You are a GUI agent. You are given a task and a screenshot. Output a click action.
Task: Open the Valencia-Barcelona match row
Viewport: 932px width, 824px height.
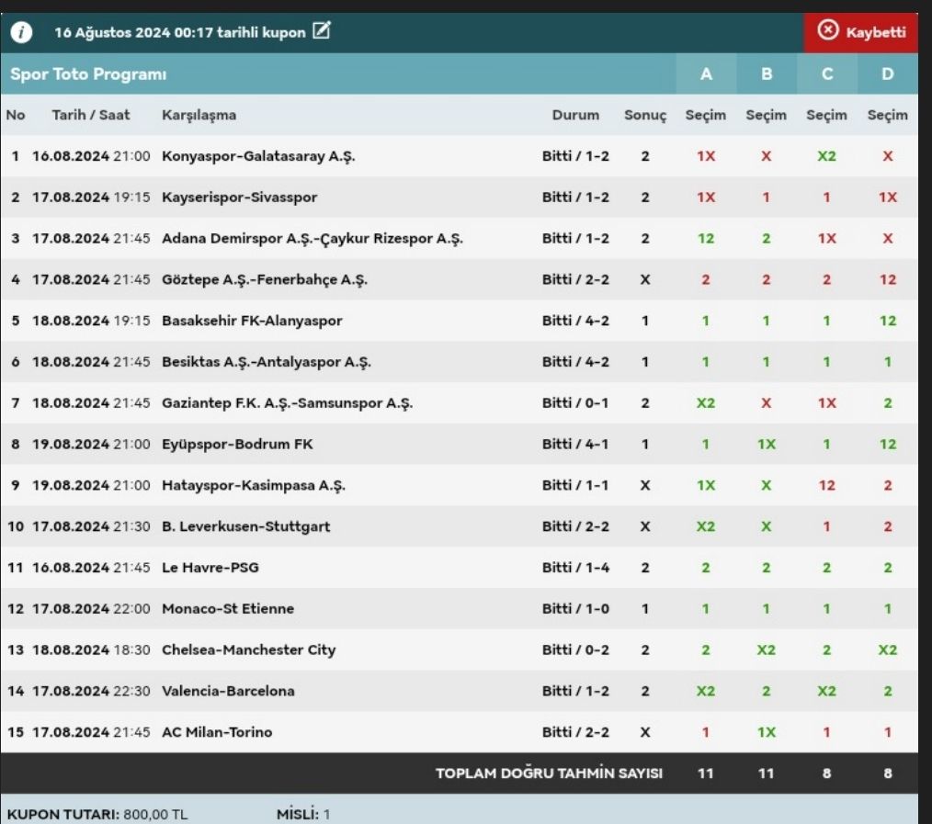pyautogui.click(x=228, y=691)
